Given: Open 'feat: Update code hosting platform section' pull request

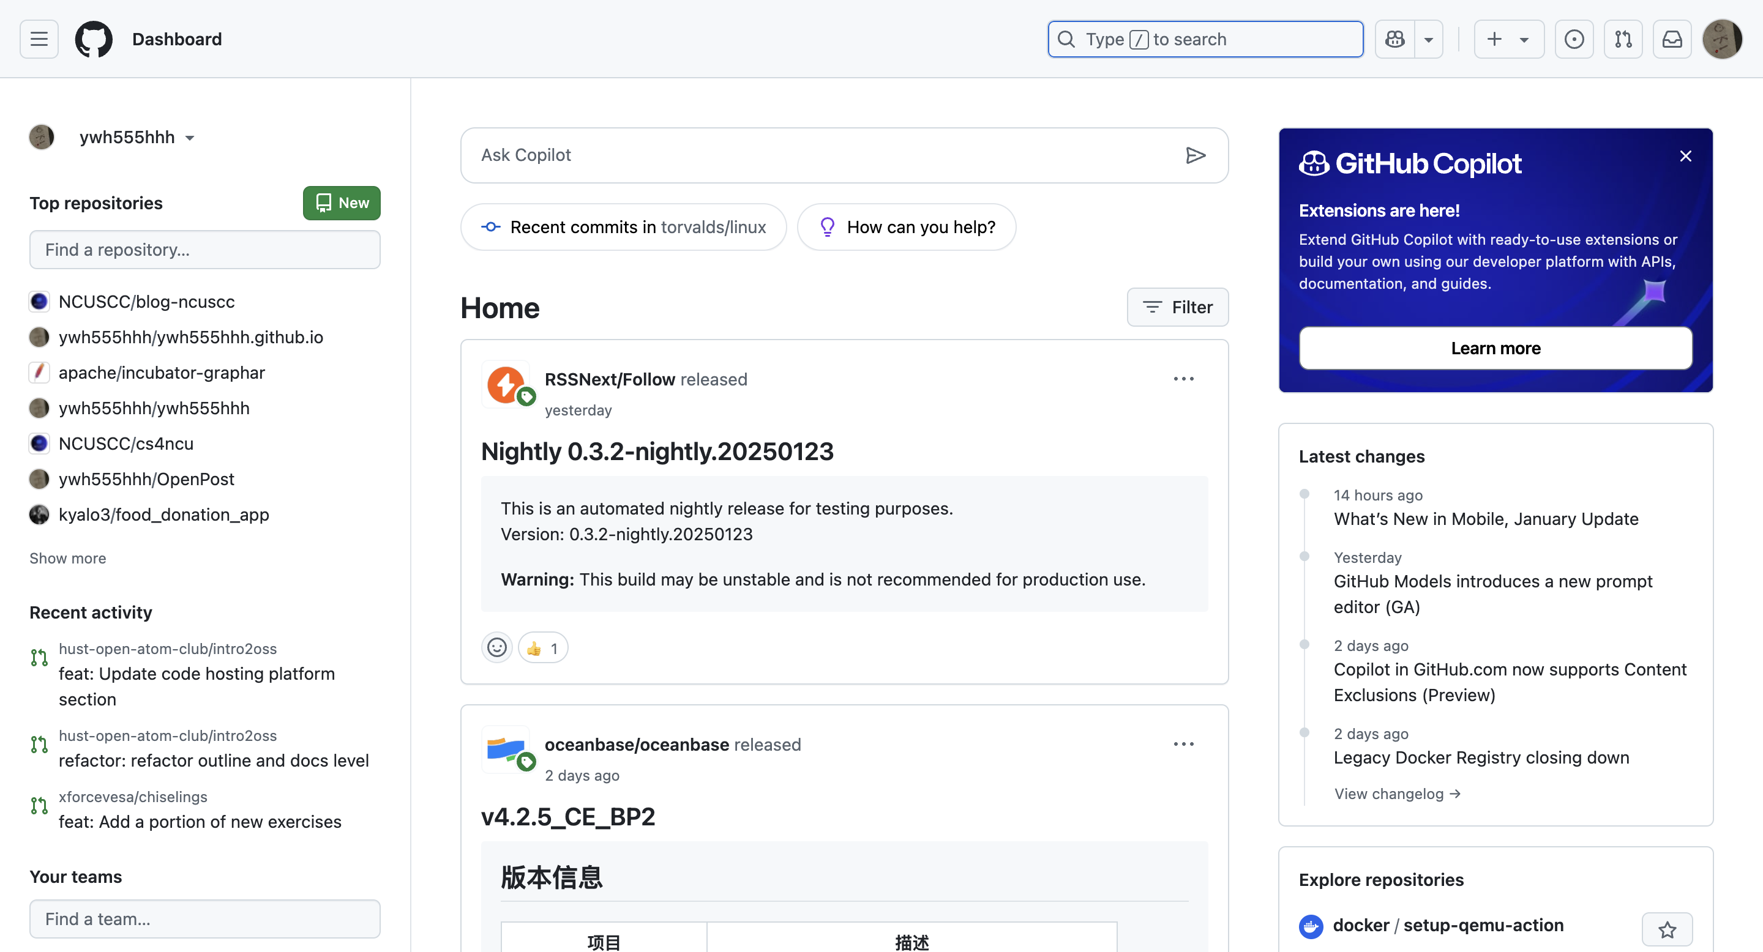Looking at the screenshot, I should point(197,686).
